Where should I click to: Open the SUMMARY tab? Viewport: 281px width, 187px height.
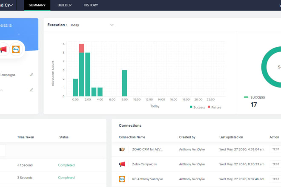click(x=37, y=5)
